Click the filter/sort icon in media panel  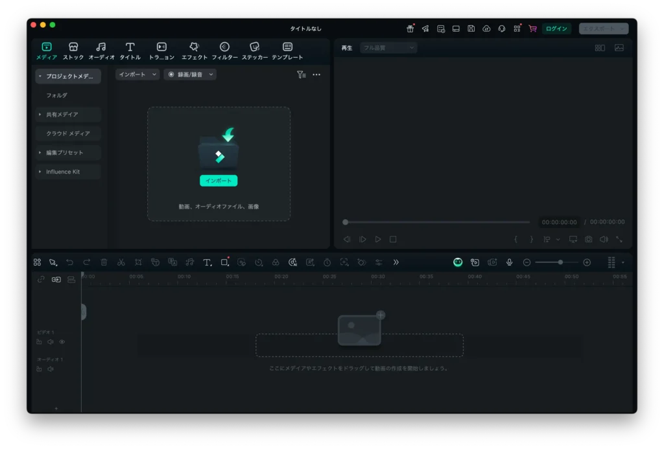(x=301, y=75)
